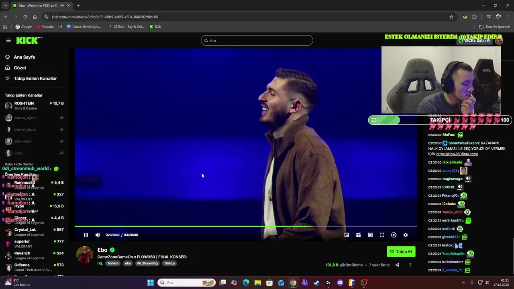514x289 pixels.
Task: Select the ebo tag
Action: click(128, 263)
